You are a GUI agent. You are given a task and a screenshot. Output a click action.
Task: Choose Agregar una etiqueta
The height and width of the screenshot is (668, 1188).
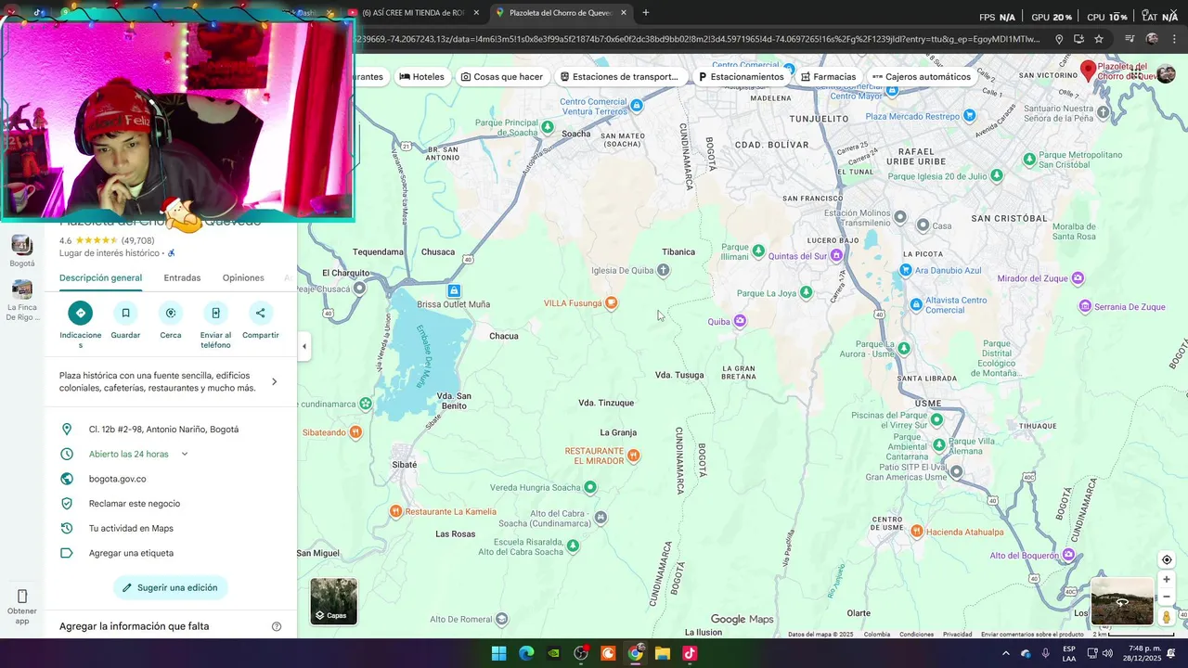[131, 553]
